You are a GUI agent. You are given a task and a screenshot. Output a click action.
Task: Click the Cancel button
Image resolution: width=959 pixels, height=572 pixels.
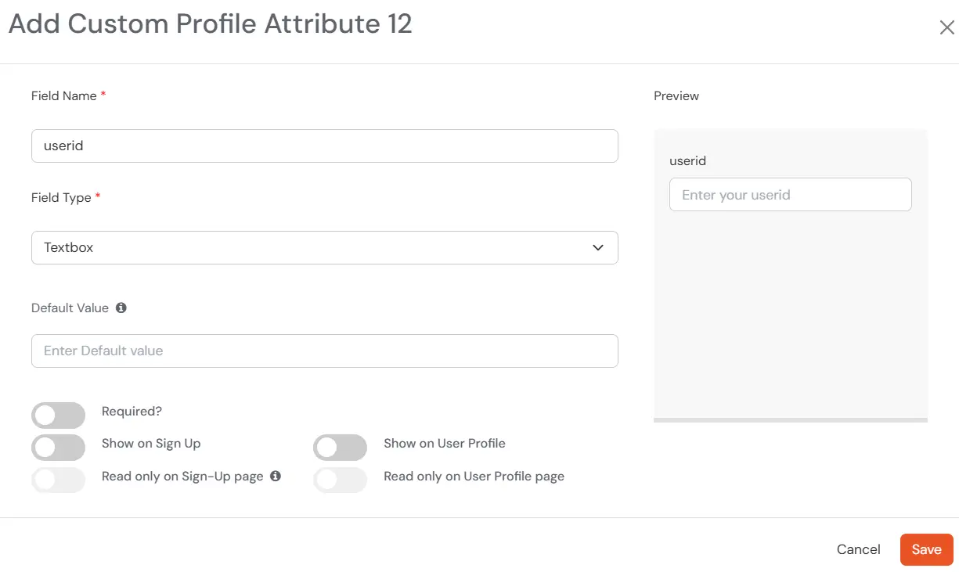[x=858, y=549]
